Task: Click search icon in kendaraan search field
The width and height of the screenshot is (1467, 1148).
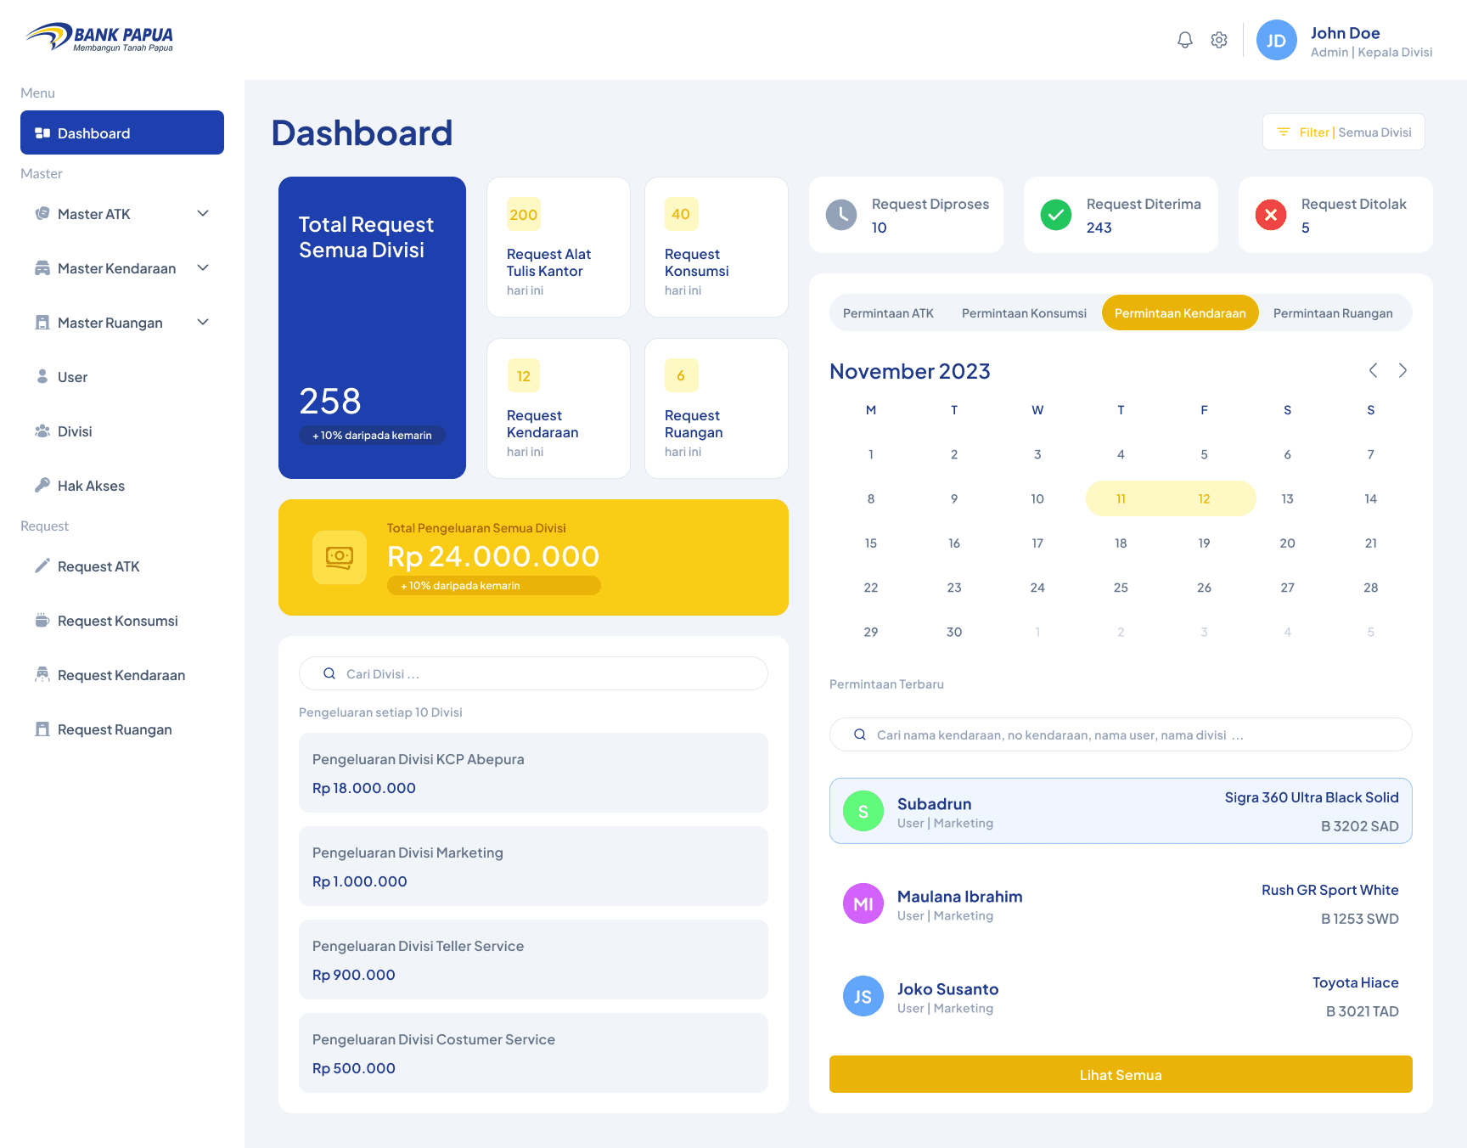Action: coord(860,734)
